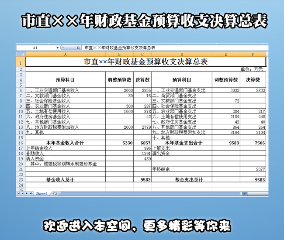Click value 5330 in totals row
The width and height of the screenshot is (284, 240).
tap(128, 143)
